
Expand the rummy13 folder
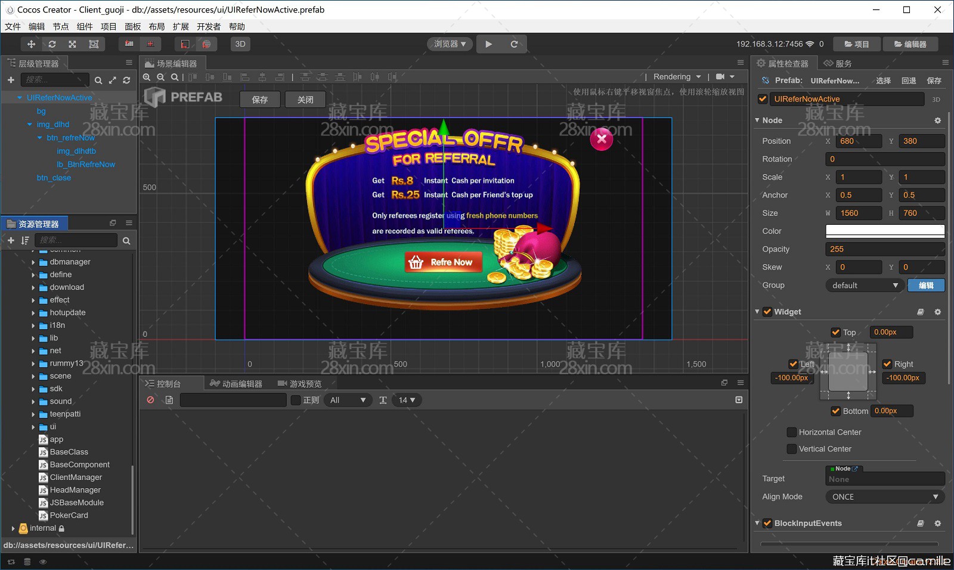point(33,364)
